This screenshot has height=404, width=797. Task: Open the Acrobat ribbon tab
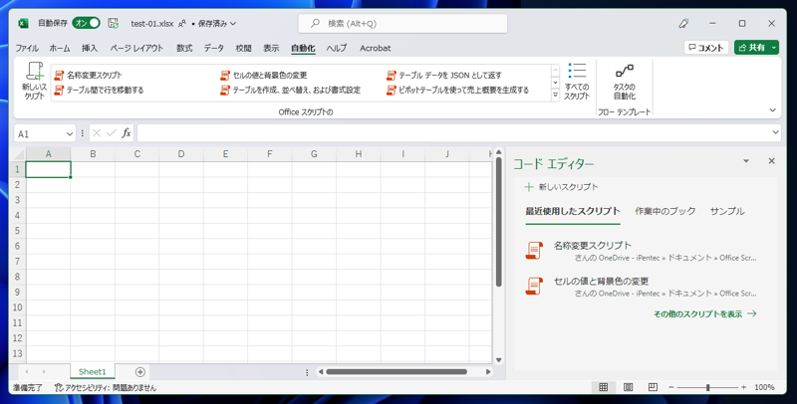(376, 48)
